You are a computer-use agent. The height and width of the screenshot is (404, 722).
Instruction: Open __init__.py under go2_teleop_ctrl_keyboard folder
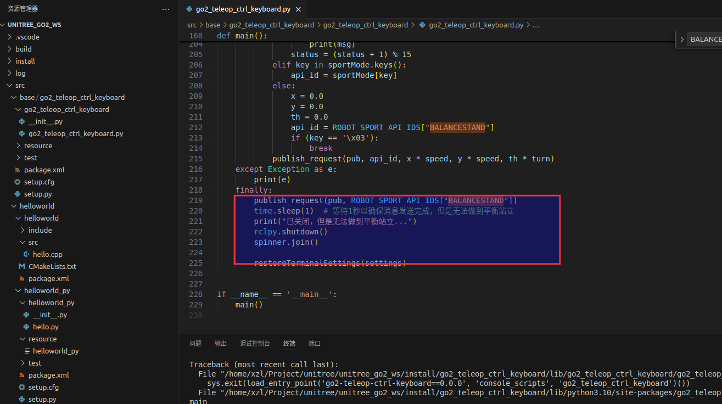46,121
